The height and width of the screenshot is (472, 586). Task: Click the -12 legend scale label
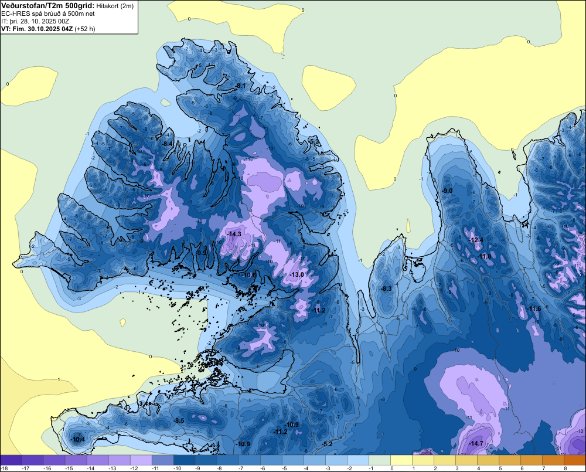(134, 468)
